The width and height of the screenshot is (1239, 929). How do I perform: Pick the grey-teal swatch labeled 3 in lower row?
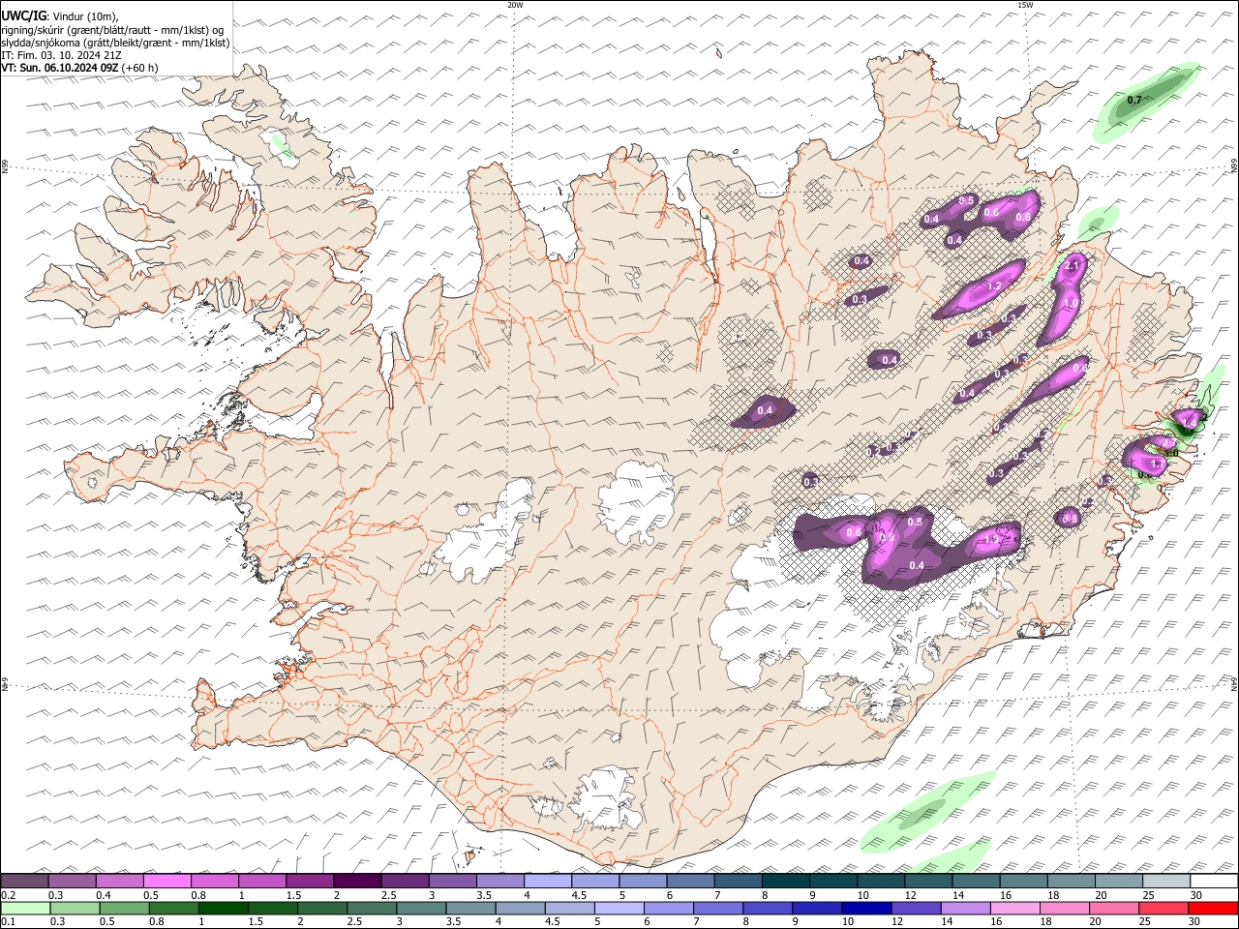(421, 909)
